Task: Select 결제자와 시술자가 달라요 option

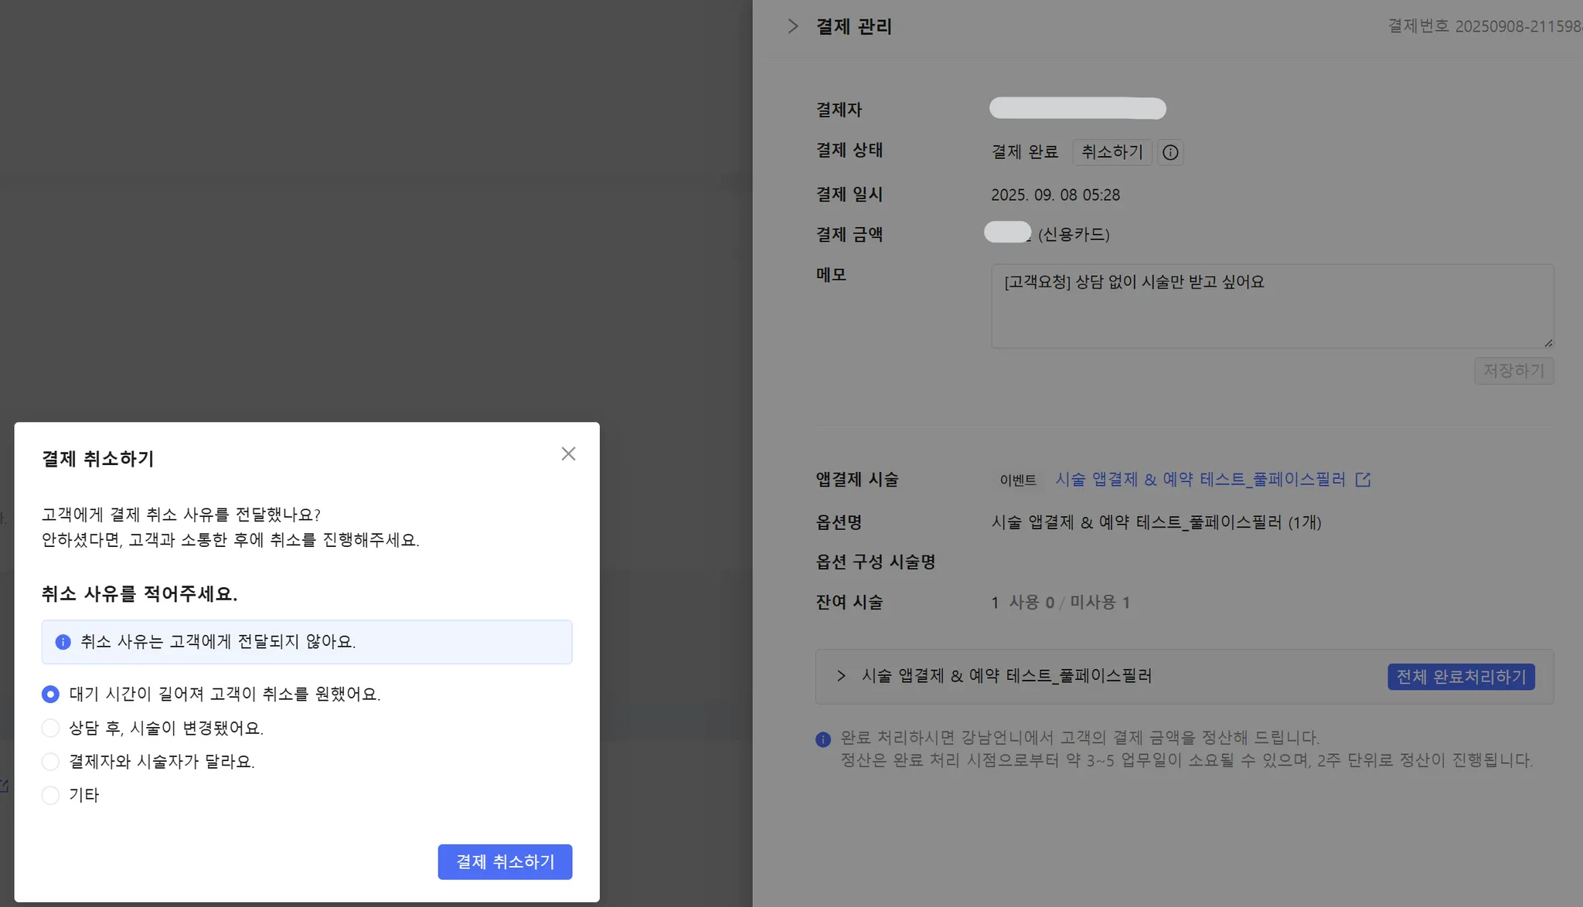Action: (x=50, y=762)
